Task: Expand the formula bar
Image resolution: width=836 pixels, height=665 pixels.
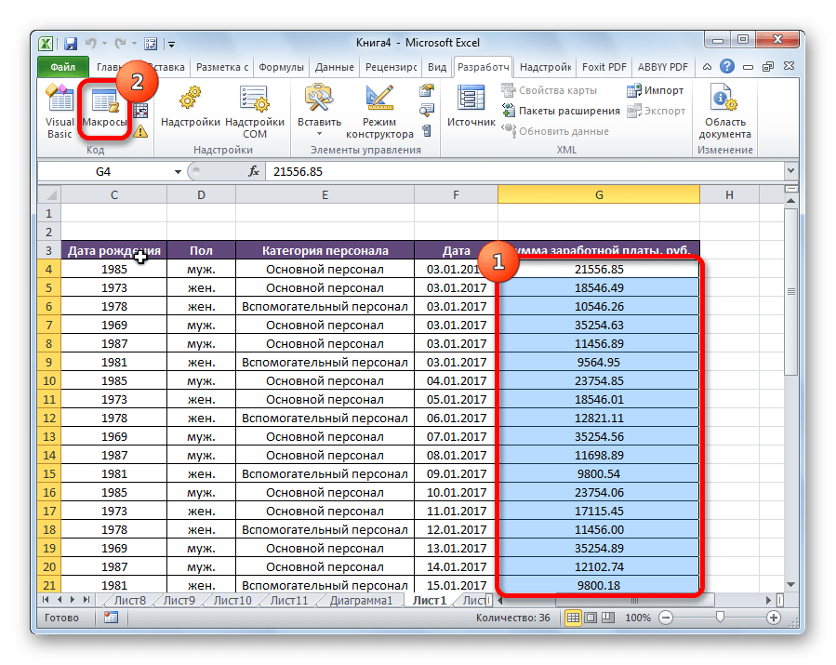Action: coord(790,170)
